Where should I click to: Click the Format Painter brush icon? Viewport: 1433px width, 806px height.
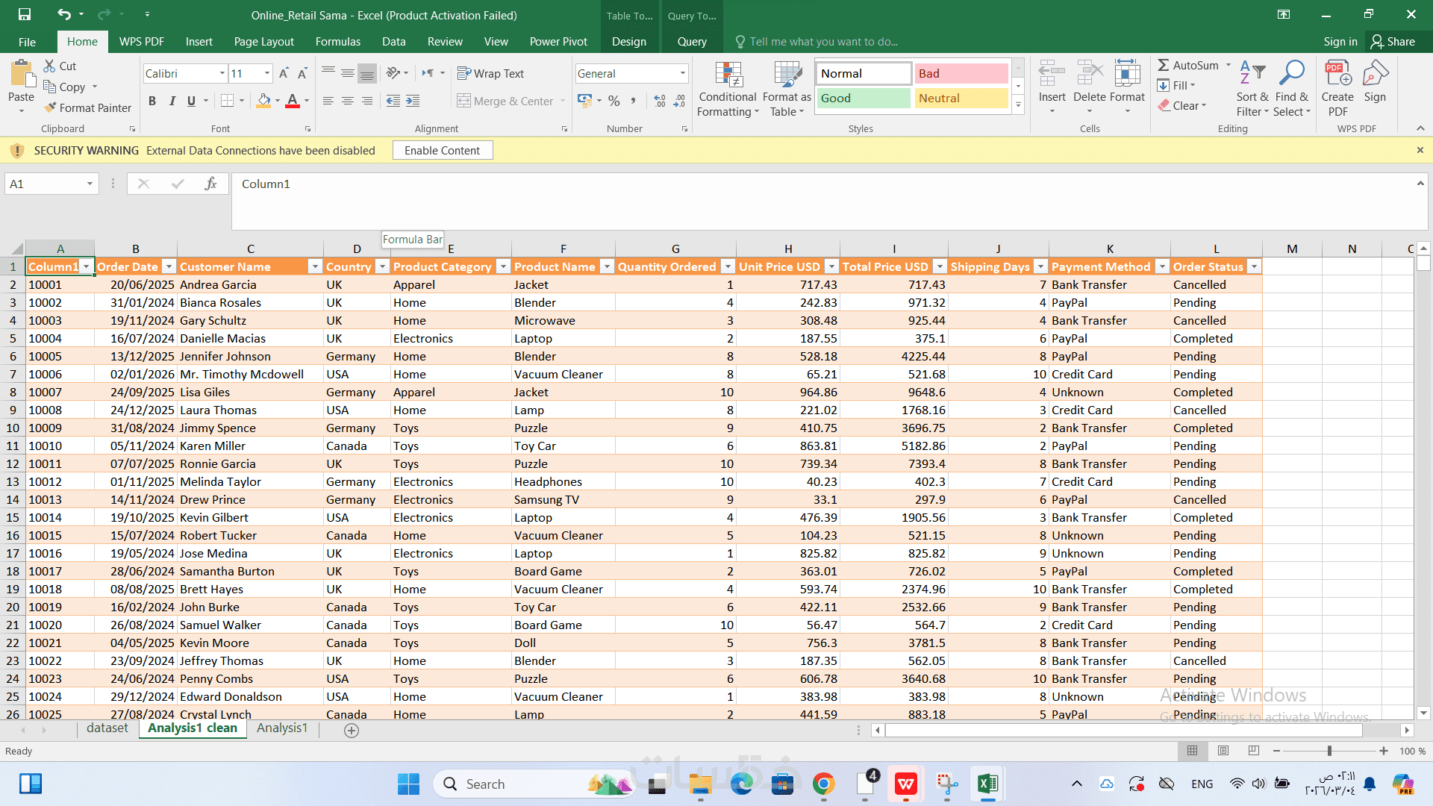click(x=51, y=107)
